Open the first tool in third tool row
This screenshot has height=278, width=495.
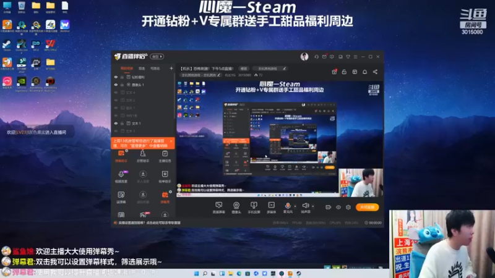coord(121,197)
